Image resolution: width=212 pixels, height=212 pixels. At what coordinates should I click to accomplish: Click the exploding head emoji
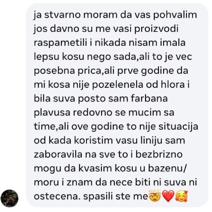(x=155, y=196)
